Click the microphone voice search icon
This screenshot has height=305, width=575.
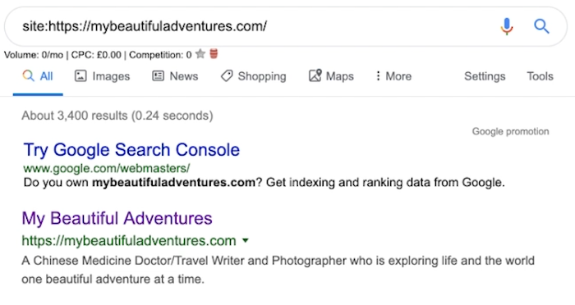point(507,26)
